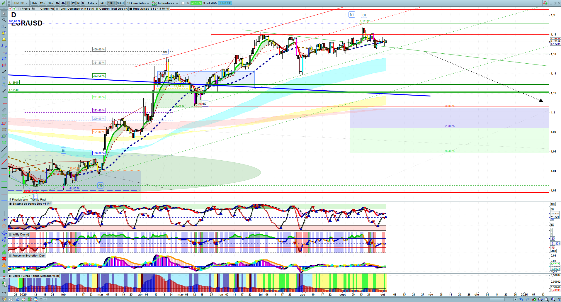Viewport: 561px width, 302px height.
Task: Open the EURUSD symbol dropdown
Action: tap(20, 3)
